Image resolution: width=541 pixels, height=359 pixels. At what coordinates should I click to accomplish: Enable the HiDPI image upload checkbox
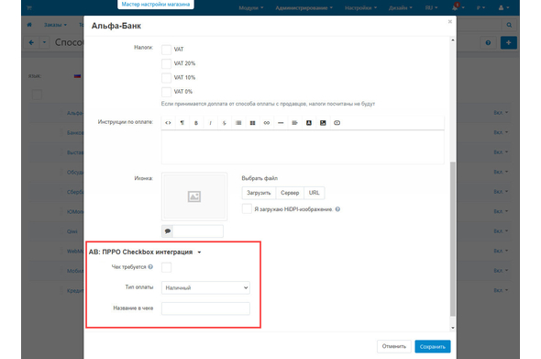pyautogui.click(x=247, y=208)
